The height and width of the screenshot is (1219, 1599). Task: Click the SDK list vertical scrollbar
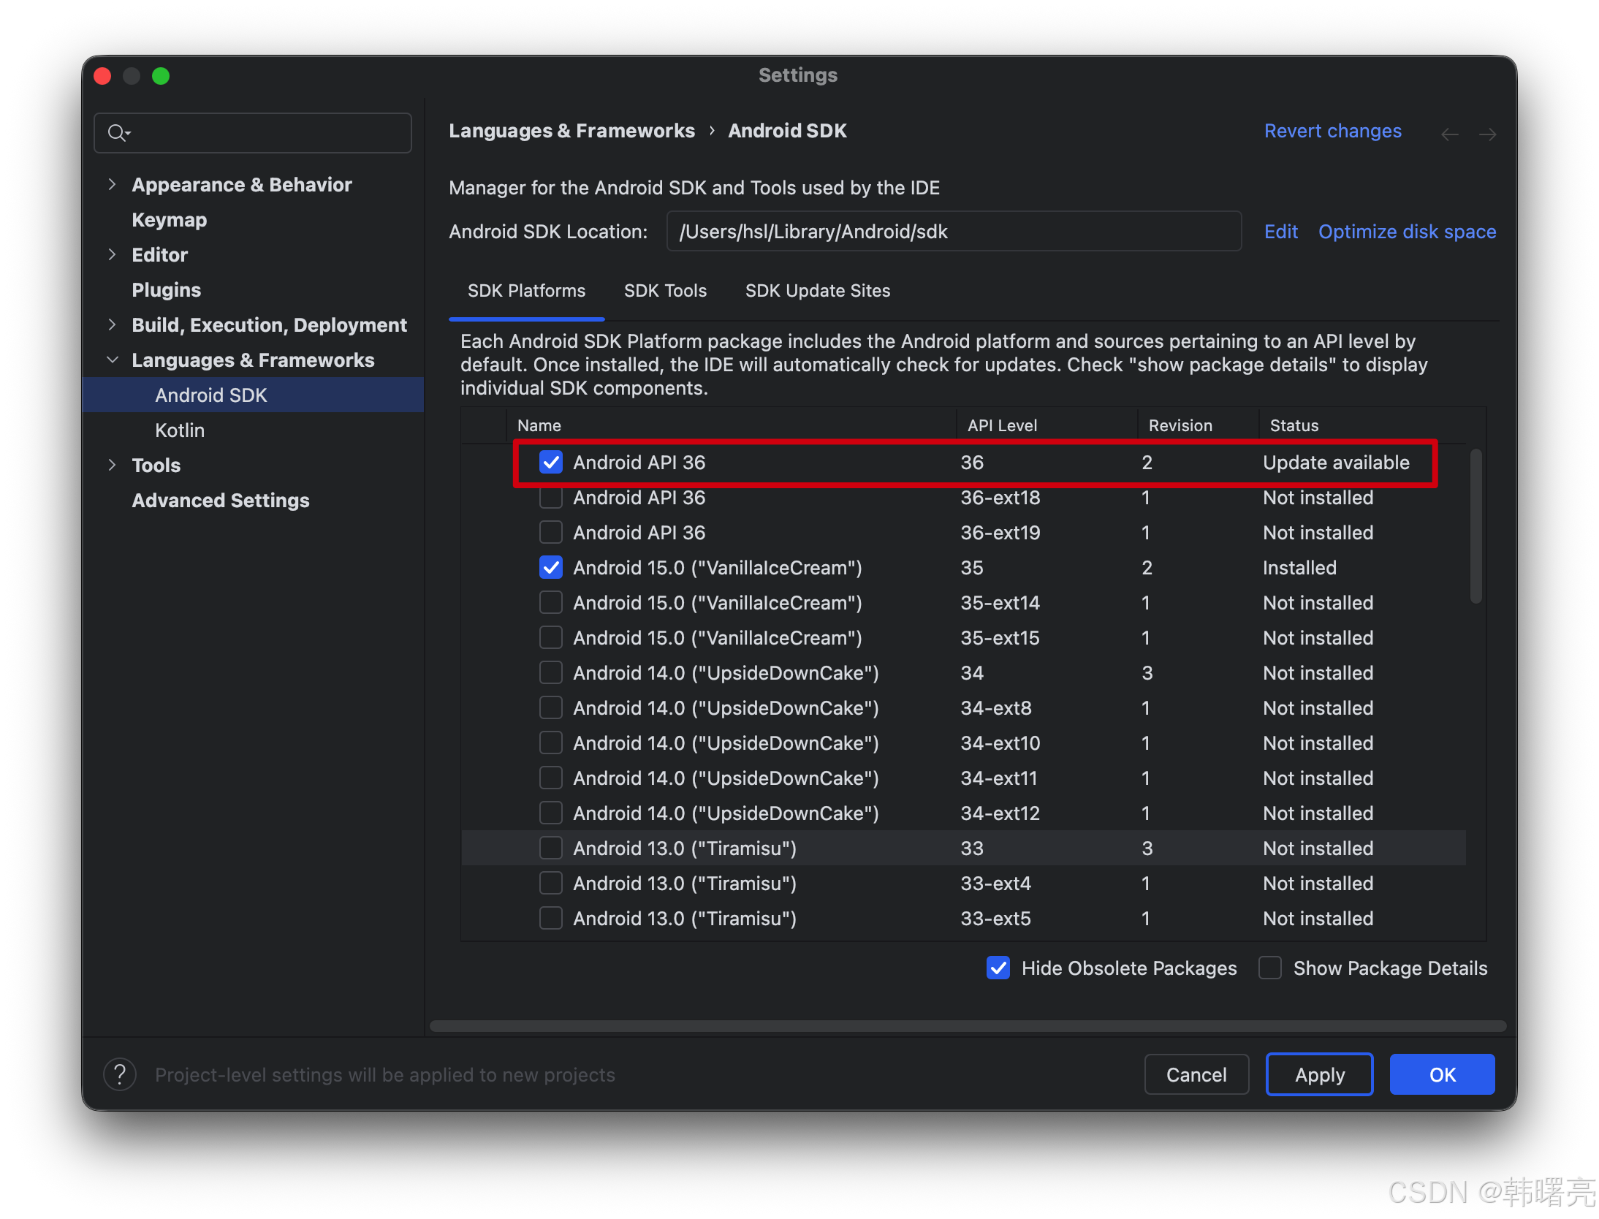point(1475,526)
